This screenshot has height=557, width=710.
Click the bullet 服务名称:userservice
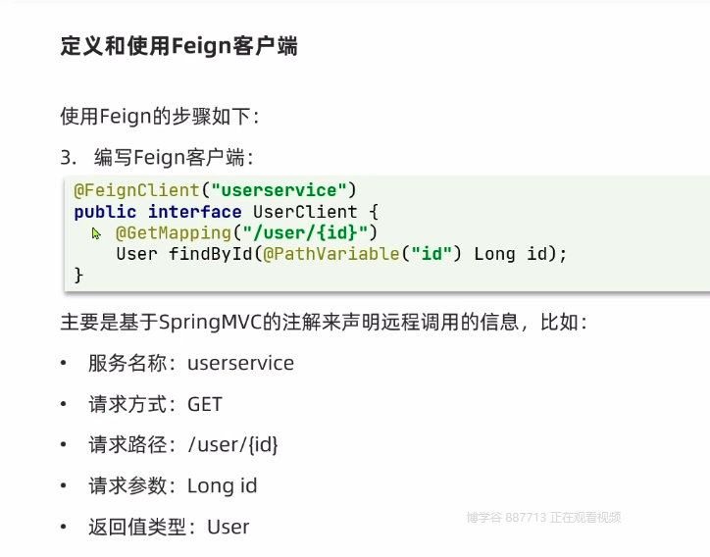pos(191,363)
